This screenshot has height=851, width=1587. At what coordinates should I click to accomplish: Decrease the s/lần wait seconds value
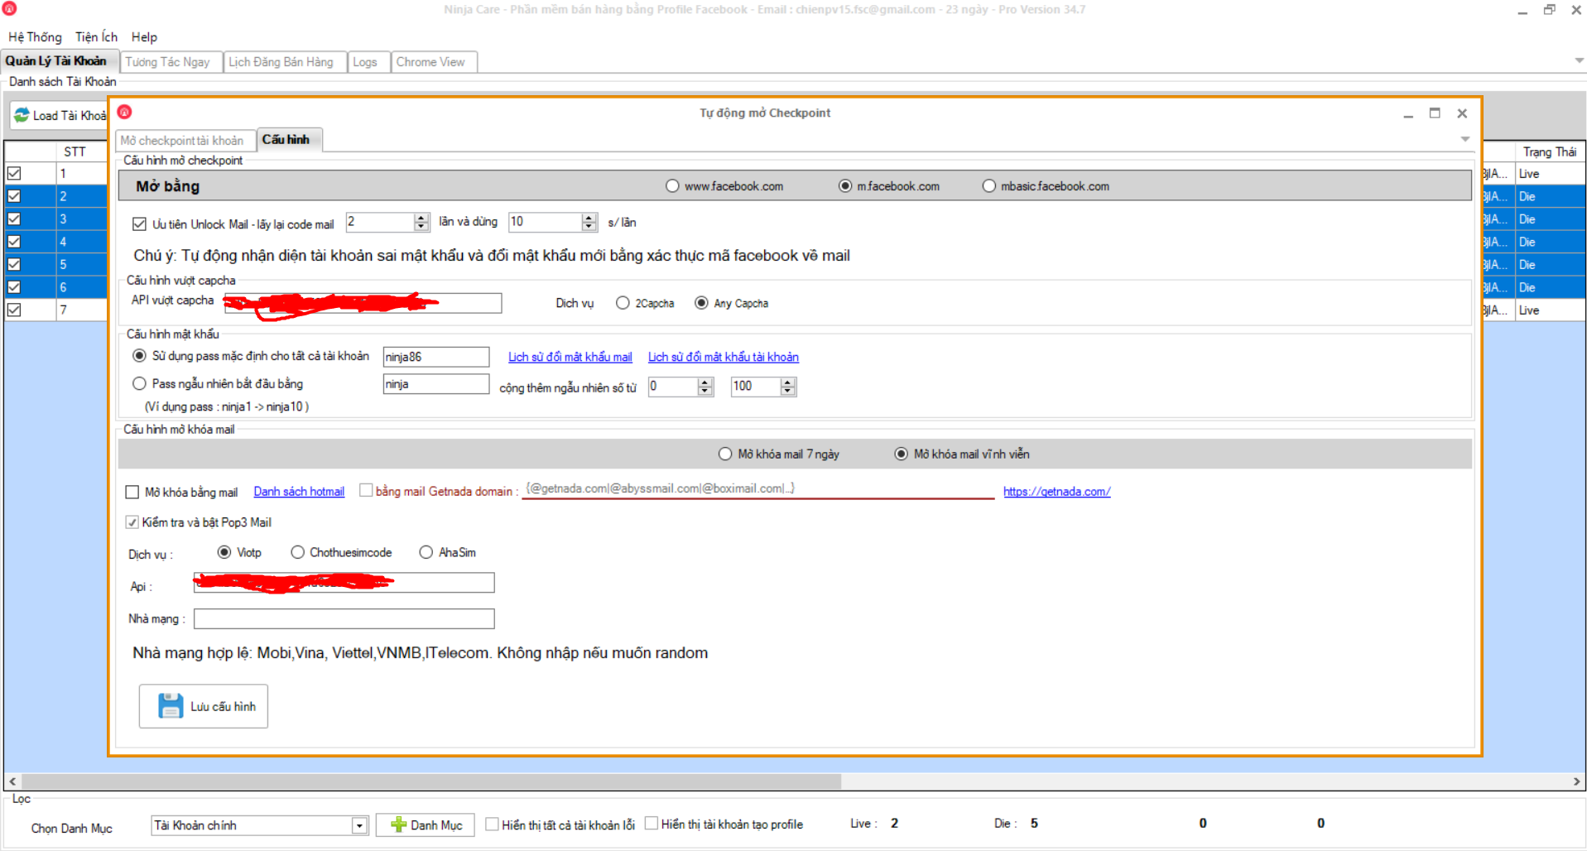click(x=589, y=227)
